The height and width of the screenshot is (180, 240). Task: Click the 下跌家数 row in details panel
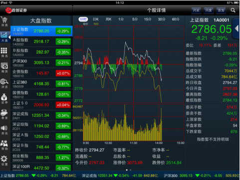212,131
